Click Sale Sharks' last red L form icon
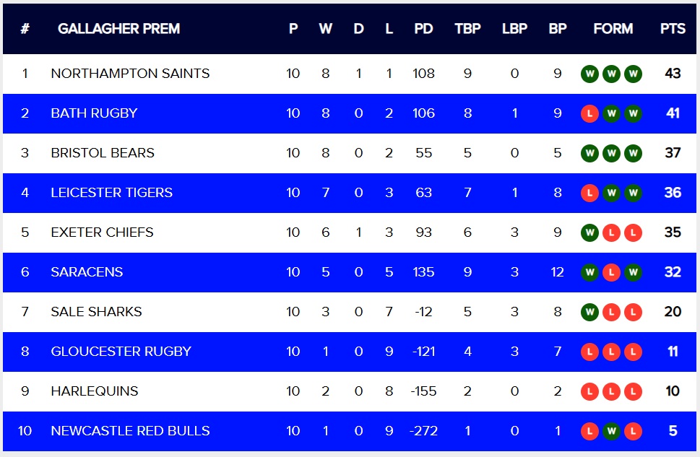This screenshot has width=700, height=457. pos(634,312)
